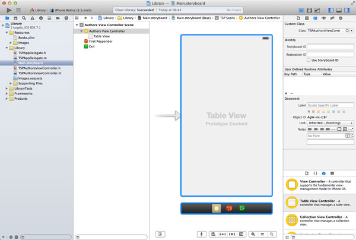Stop the running app with Stop button
Image resolution: width=356 pixels, height=240 pixels.
coord(18,10)
